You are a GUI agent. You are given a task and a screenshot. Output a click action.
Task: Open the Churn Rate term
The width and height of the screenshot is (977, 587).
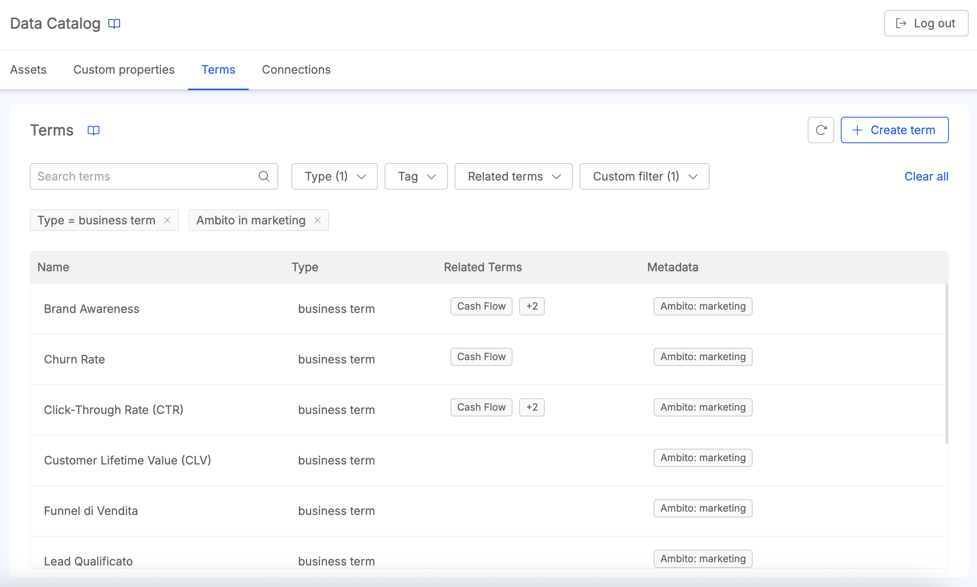point(75,359)
